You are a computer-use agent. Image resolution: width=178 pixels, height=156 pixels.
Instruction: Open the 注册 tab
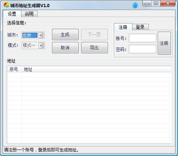123,27
